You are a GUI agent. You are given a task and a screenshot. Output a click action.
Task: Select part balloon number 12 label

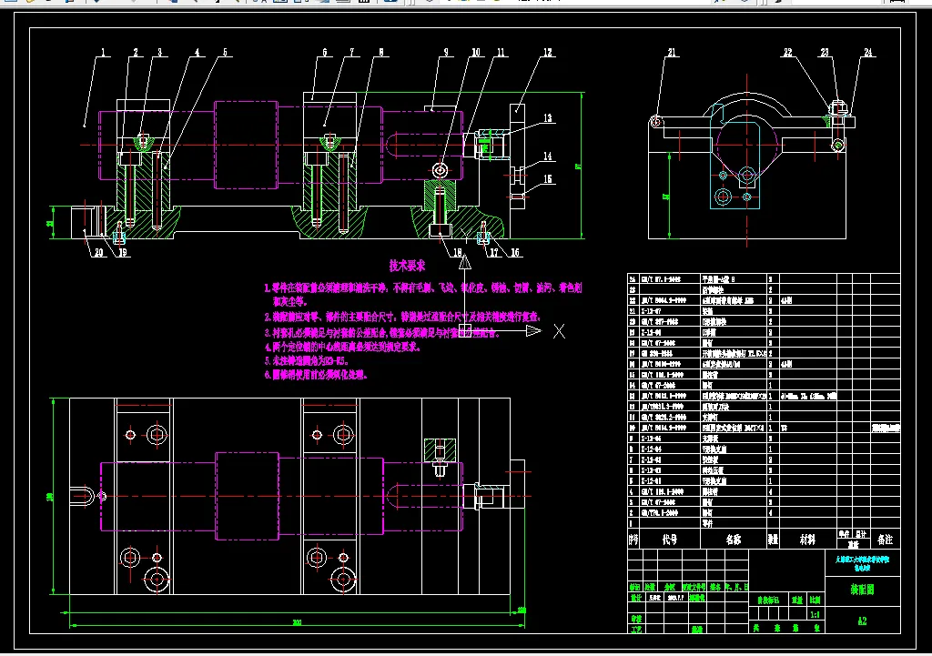[547, 52]
